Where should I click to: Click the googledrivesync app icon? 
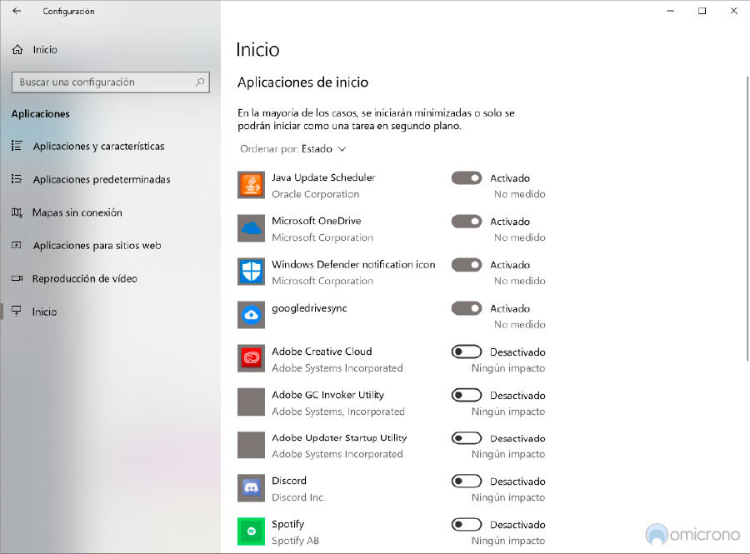coord(251,315)
